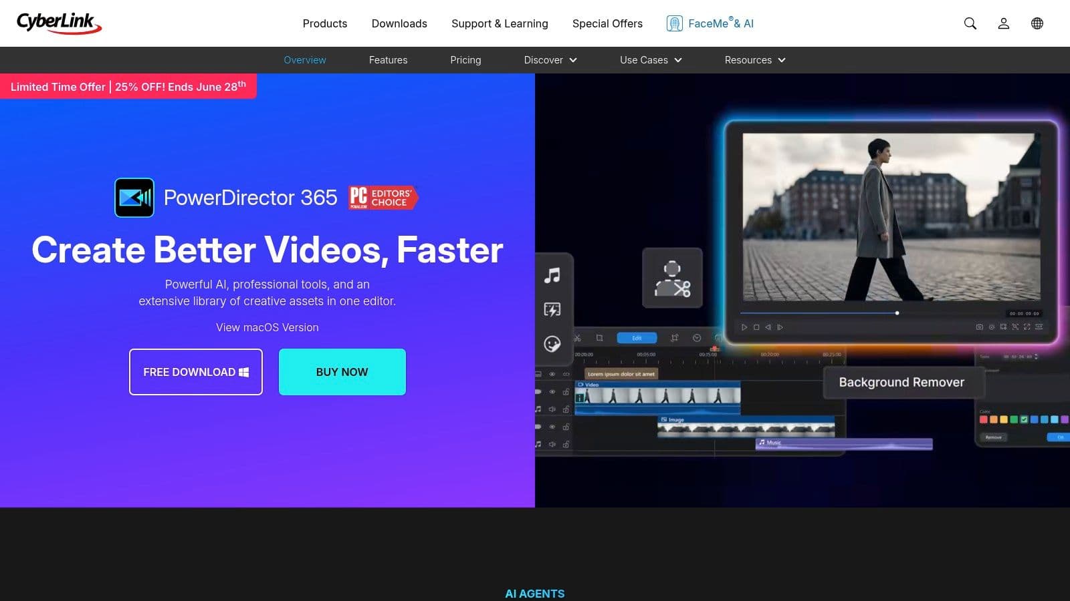1070x601 pixels.
Task: Open the View macOS Version link
Action: coord(267,327)
